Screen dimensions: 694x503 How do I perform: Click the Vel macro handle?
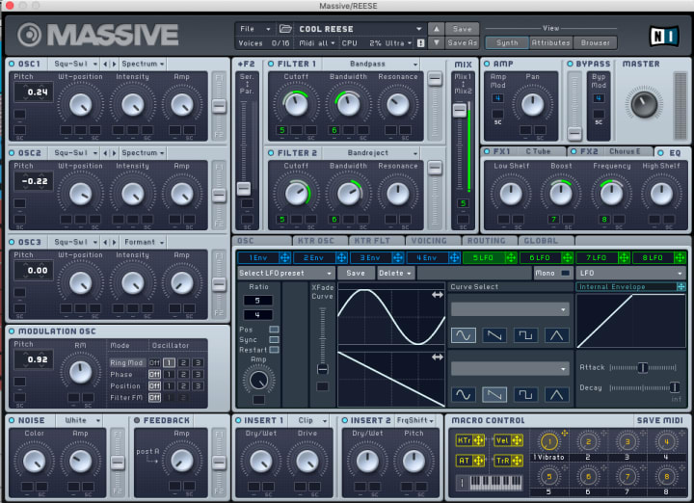(x=517, y=440)
